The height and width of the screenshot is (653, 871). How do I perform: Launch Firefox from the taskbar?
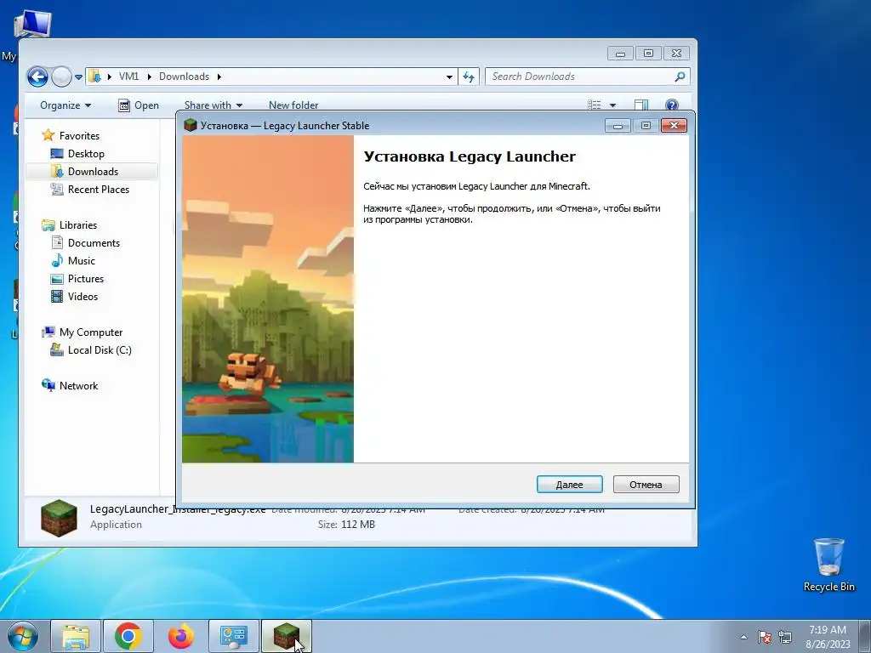pos(181,636)
